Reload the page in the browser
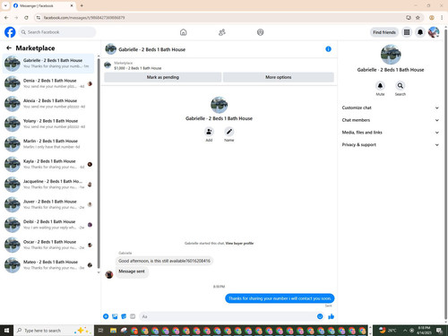The image size is (448, 336). [x=26, y=18]
